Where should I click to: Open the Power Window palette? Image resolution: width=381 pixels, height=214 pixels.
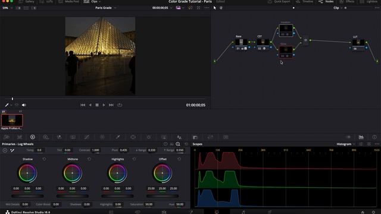133,137
